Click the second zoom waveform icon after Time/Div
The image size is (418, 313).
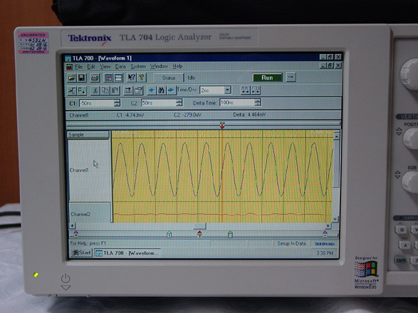click(x=256, y=90)
